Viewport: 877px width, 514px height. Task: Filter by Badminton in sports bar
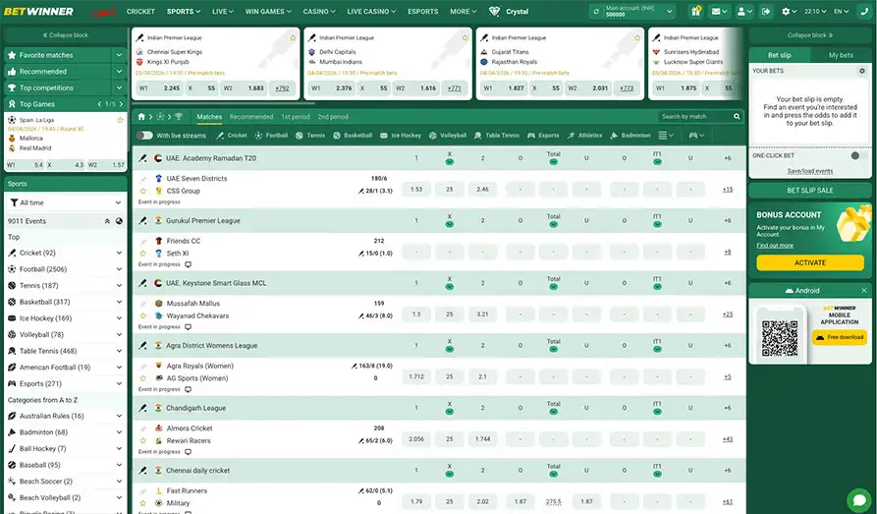[x=630, y=135]
